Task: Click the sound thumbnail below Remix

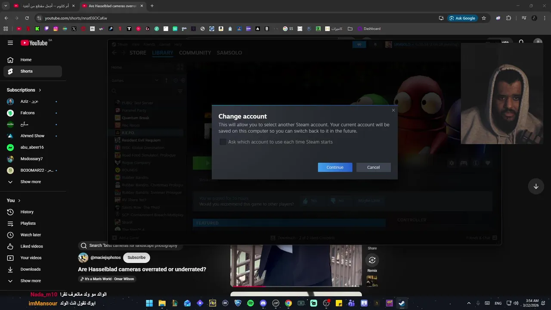Action: [x=372, y=281]
